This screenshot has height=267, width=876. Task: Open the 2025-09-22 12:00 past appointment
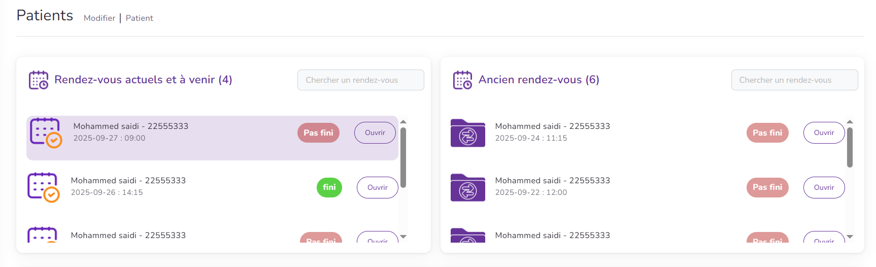tap(823, 187)
